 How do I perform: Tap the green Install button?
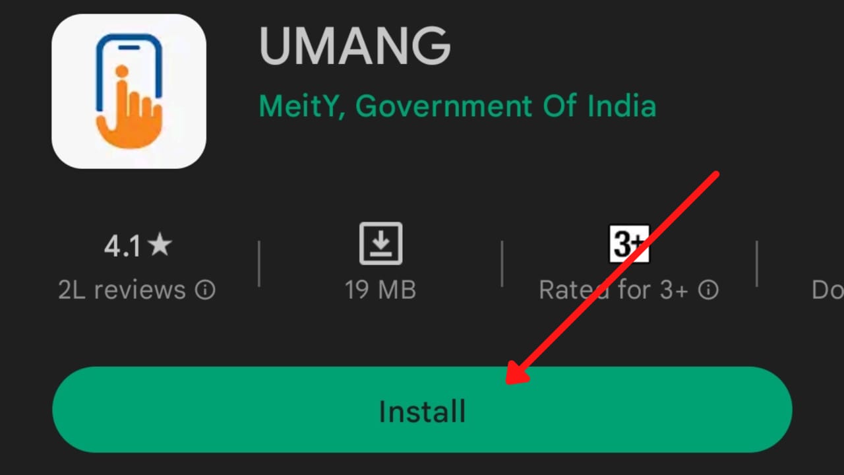coord(422,410)
